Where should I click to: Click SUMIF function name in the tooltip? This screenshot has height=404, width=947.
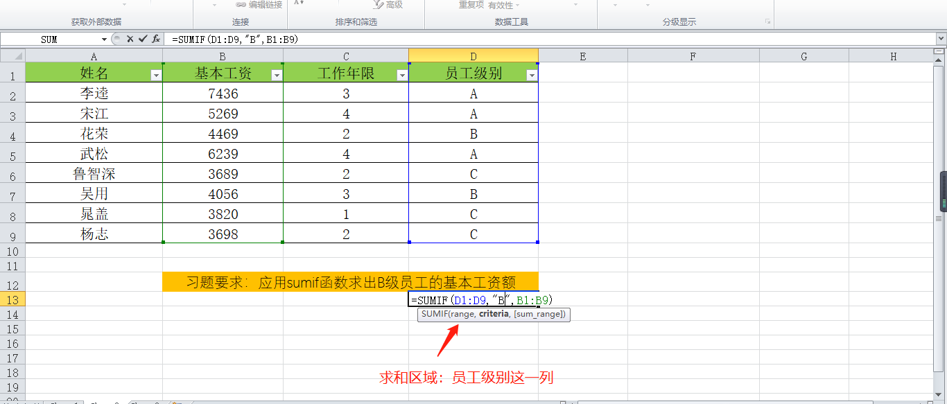coord(434,315)
